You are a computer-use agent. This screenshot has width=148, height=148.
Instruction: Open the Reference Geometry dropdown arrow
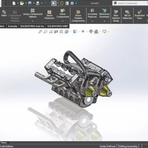tap(104, 21)
